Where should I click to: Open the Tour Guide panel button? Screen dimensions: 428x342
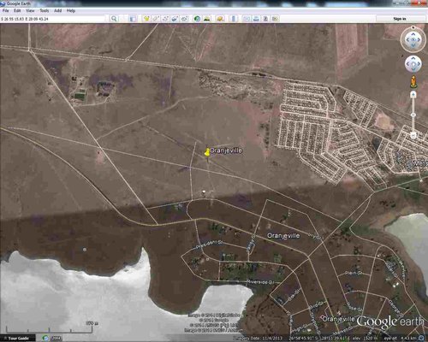18,339
